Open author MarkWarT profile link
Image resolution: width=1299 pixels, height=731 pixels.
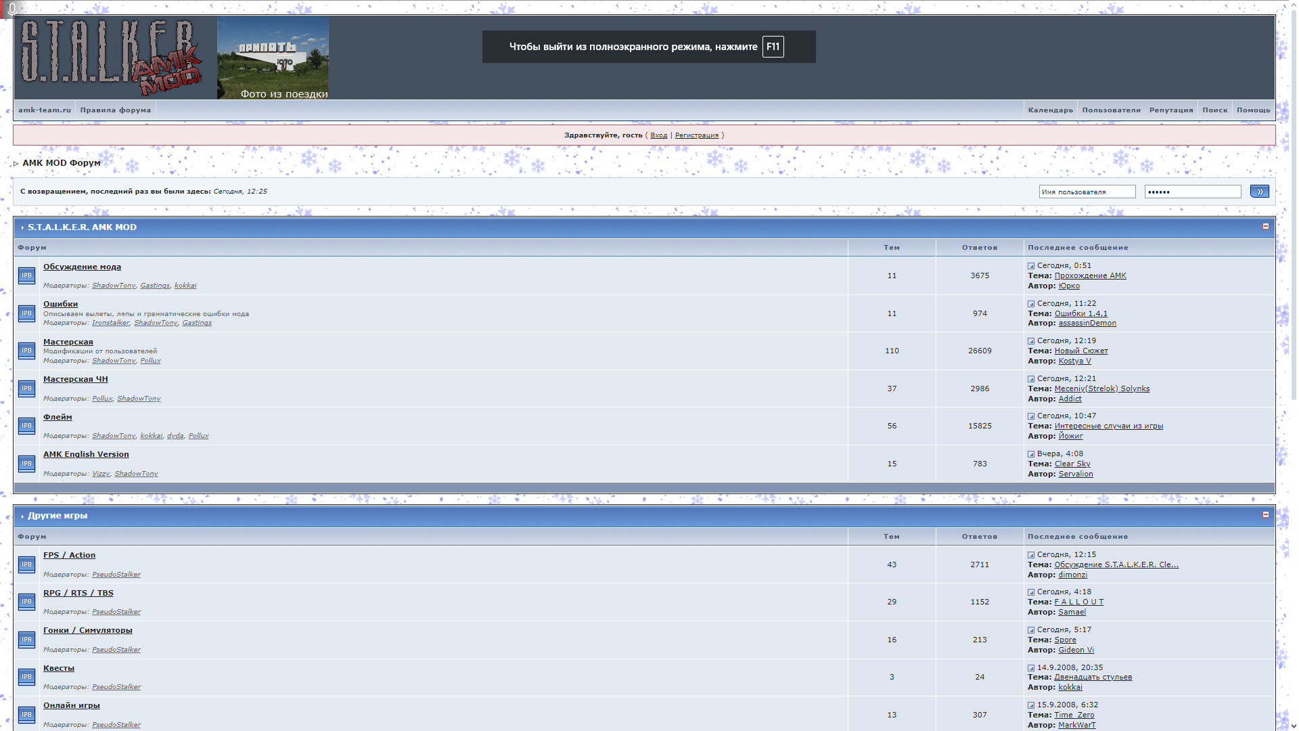click(1076, 726)
